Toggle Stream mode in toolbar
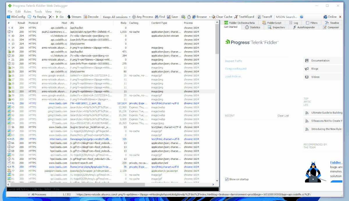Image resolution: width=349 pixels, height=201 pixels. coord(74,17)
